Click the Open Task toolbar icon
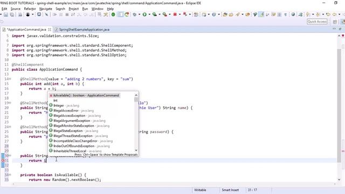 tap(231, 15)
